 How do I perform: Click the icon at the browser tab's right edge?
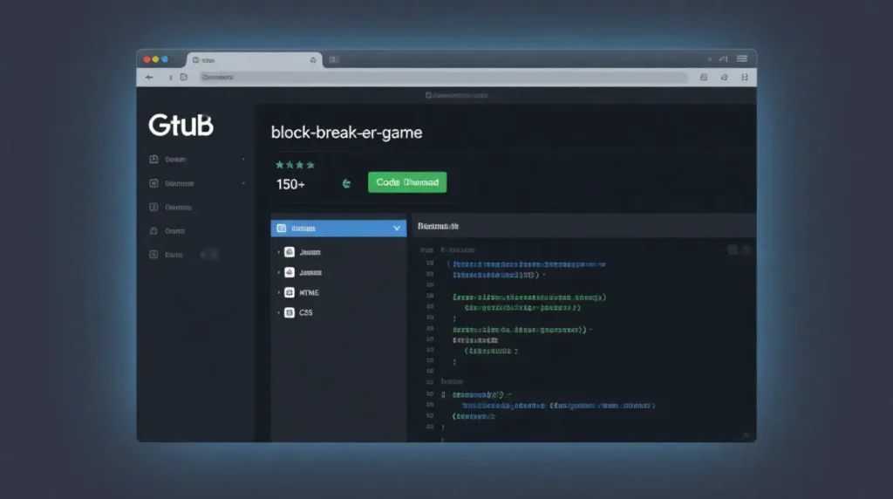(x=313, y=60)
